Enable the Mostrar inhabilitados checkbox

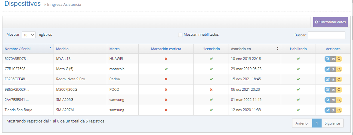tap(180, 35)
